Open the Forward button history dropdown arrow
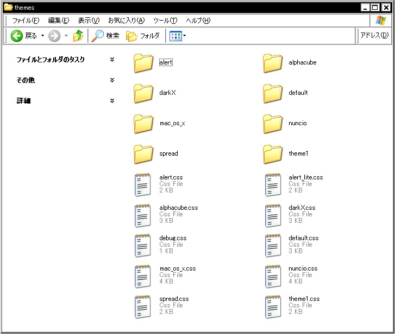Viewport: 395px width, 334px height. tap(66, 36)
